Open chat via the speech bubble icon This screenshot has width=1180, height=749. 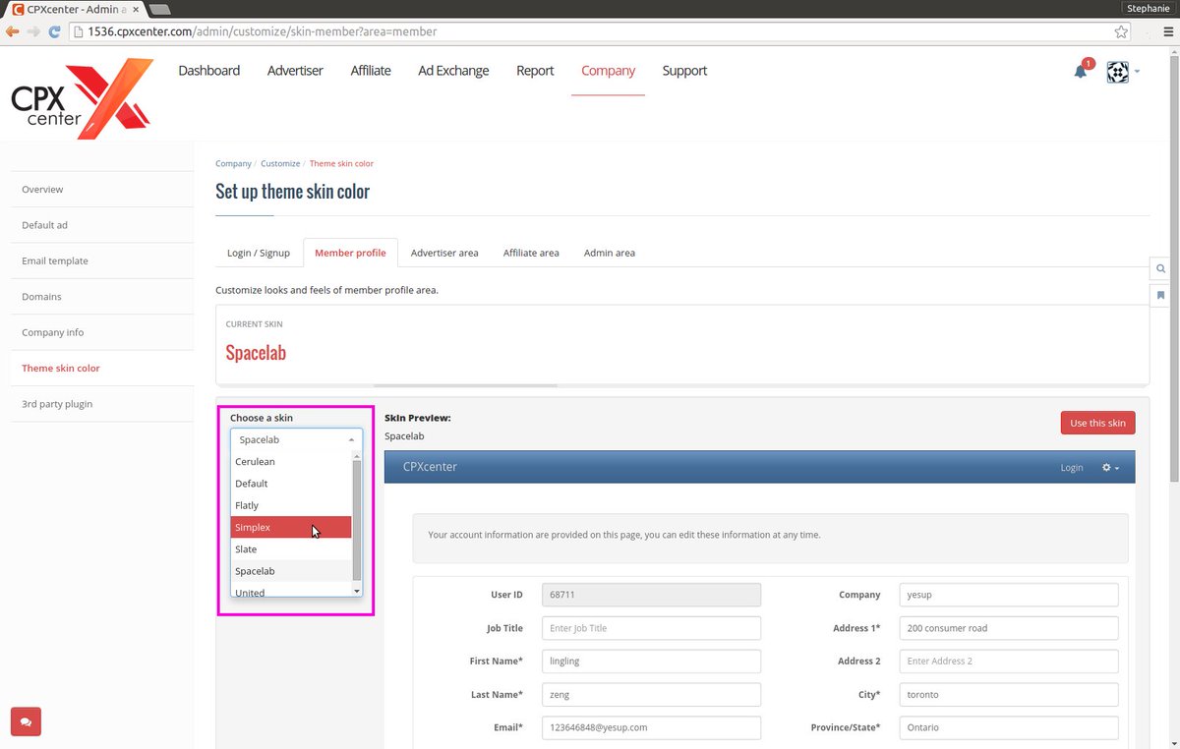26,720
